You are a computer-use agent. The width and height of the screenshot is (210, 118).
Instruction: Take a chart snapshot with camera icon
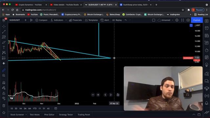(188, 20)
